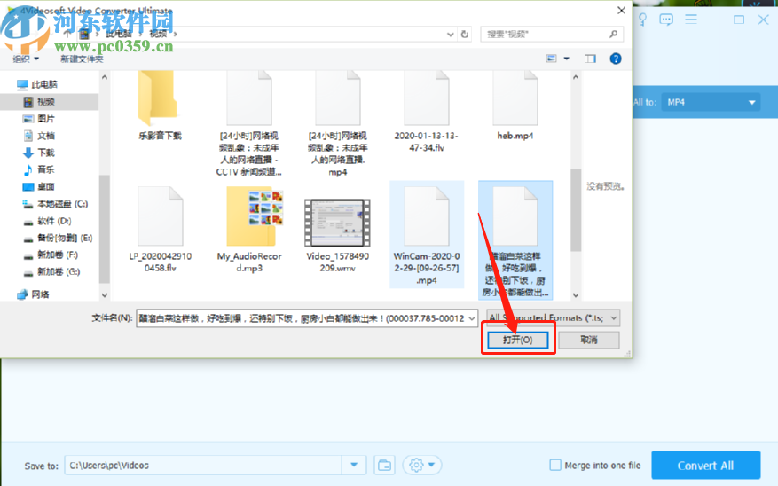The width and height of the screenshot is (778, 486).
Task: Open the view options dropdown arrow
Action: [566, 59]
